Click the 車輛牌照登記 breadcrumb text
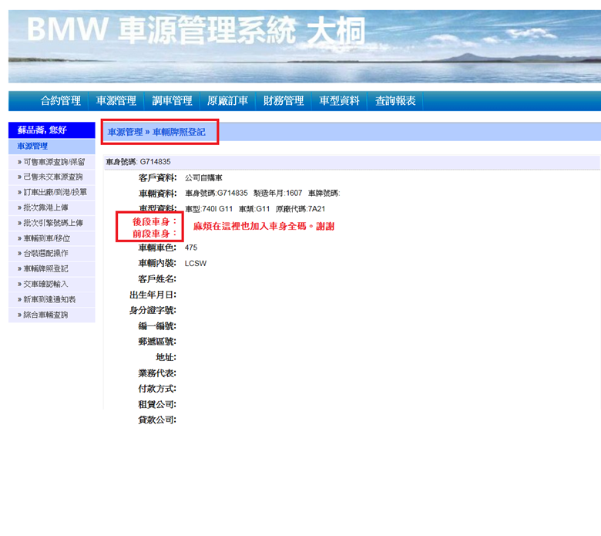The width and height of the screenshot is (601, 536). pos(179,132)
